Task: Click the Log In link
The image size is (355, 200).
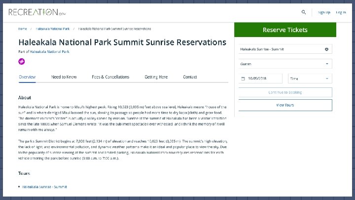Action: [341, 12]
